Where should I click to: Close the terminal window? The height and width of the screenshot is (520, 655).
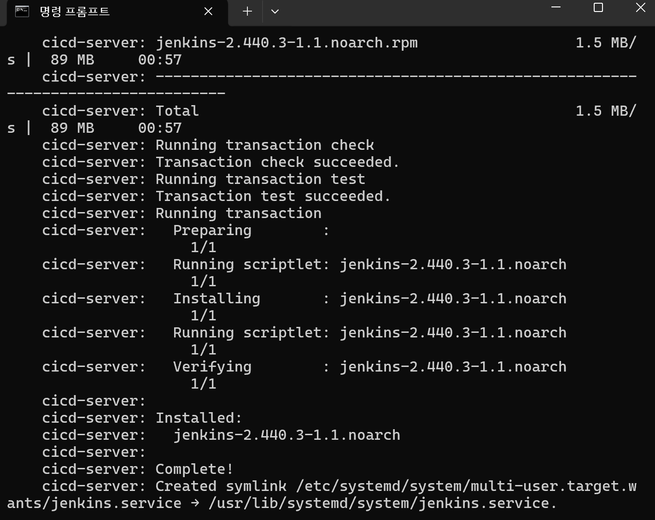pyautogui.click(x=640, y=7)
